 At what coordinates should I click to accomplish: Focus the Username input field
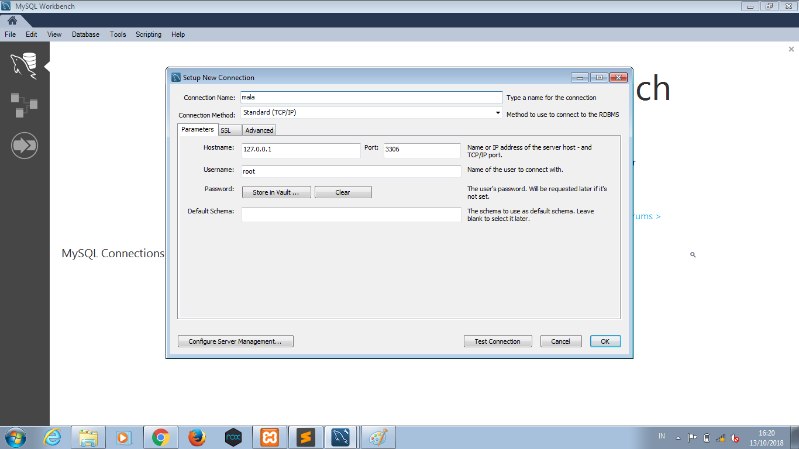(352, 171)
